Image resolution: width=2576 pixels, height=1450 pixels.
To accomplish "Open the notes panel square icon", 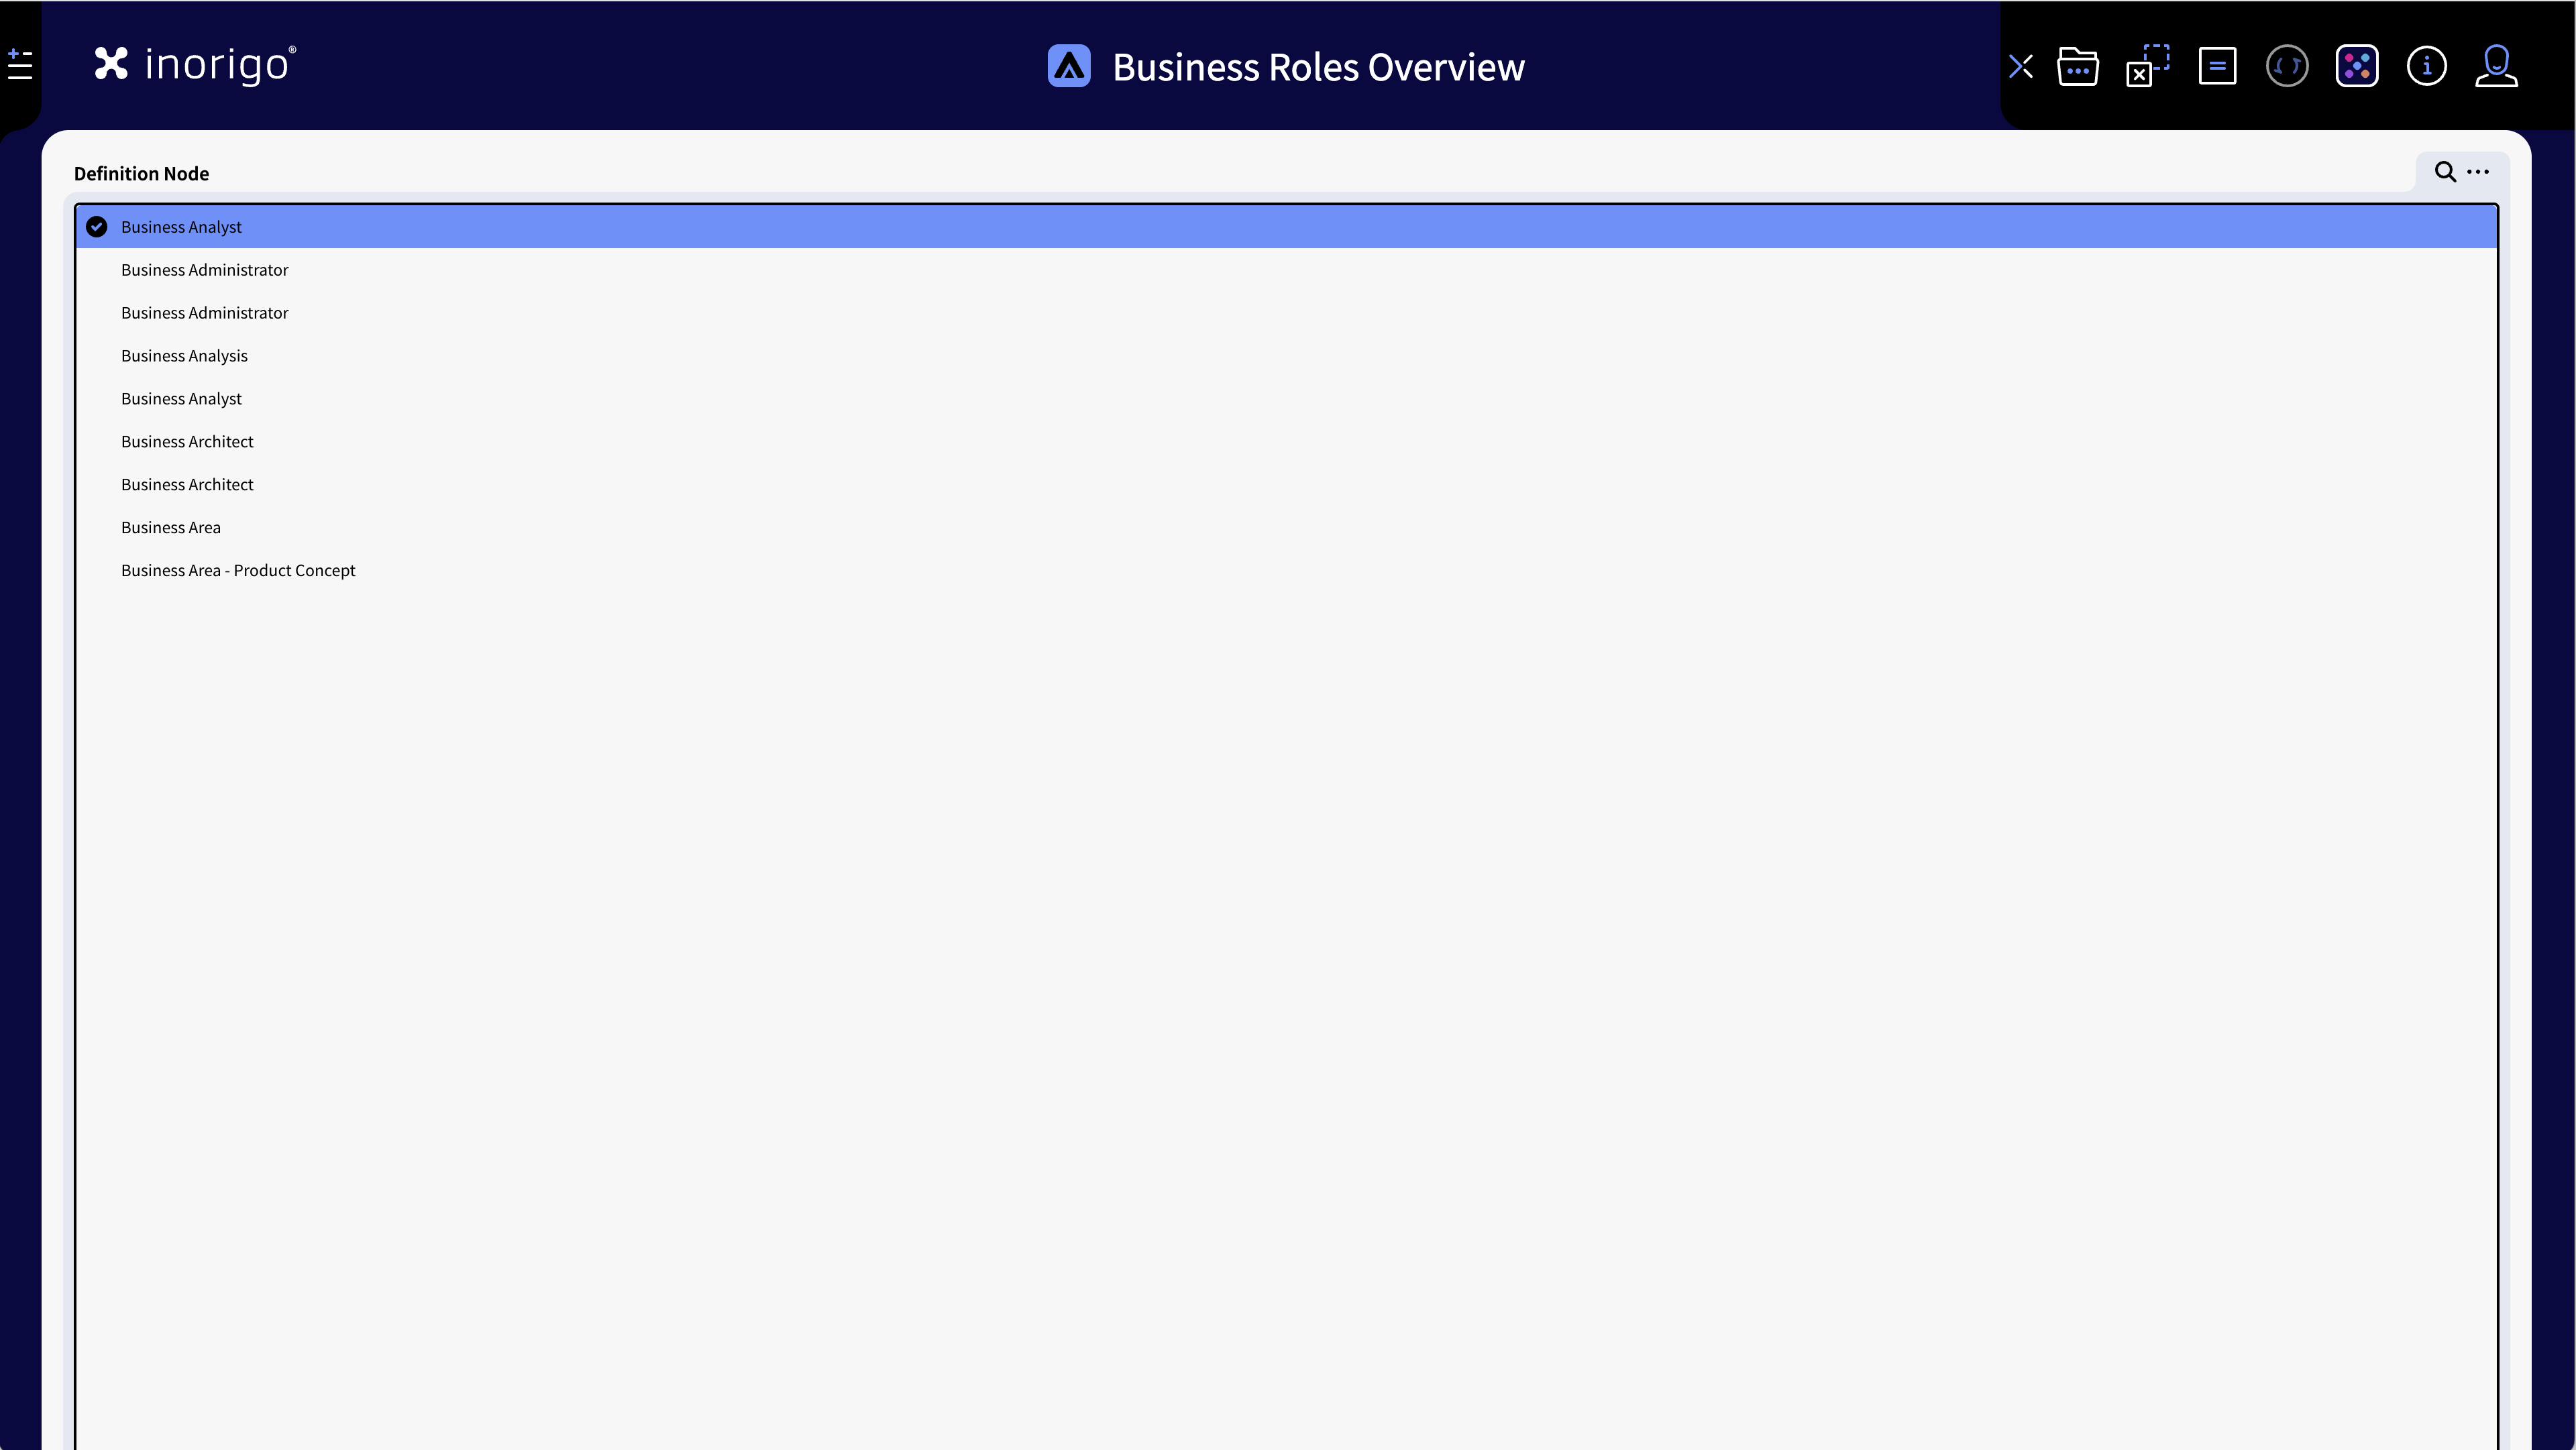I will coord(2217,67).
